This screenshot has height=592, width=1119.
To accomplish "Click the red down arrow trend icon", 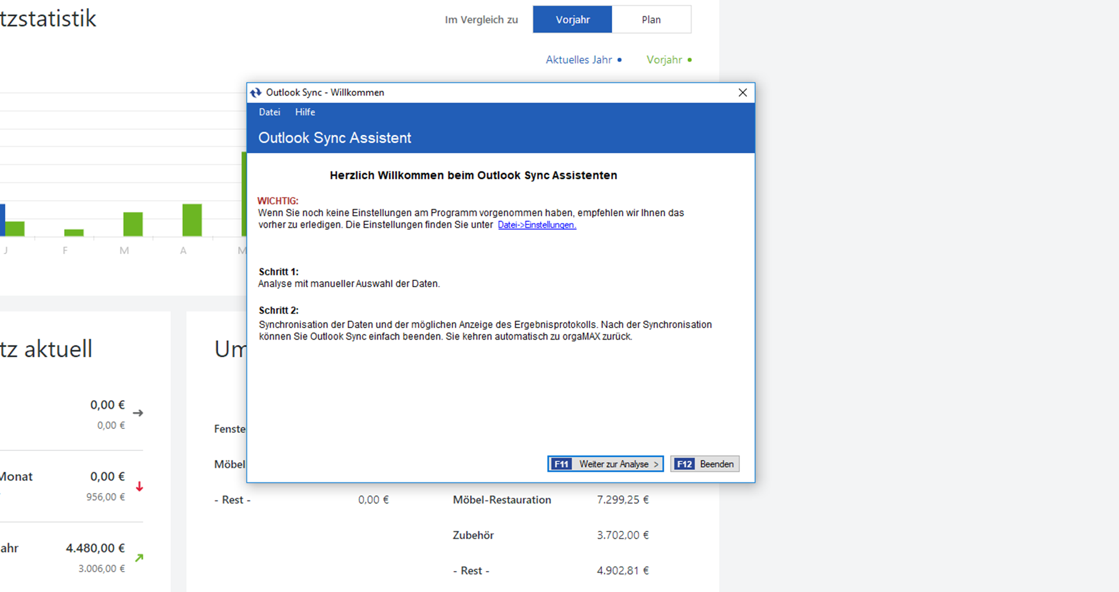I will [x=139, y=486].
